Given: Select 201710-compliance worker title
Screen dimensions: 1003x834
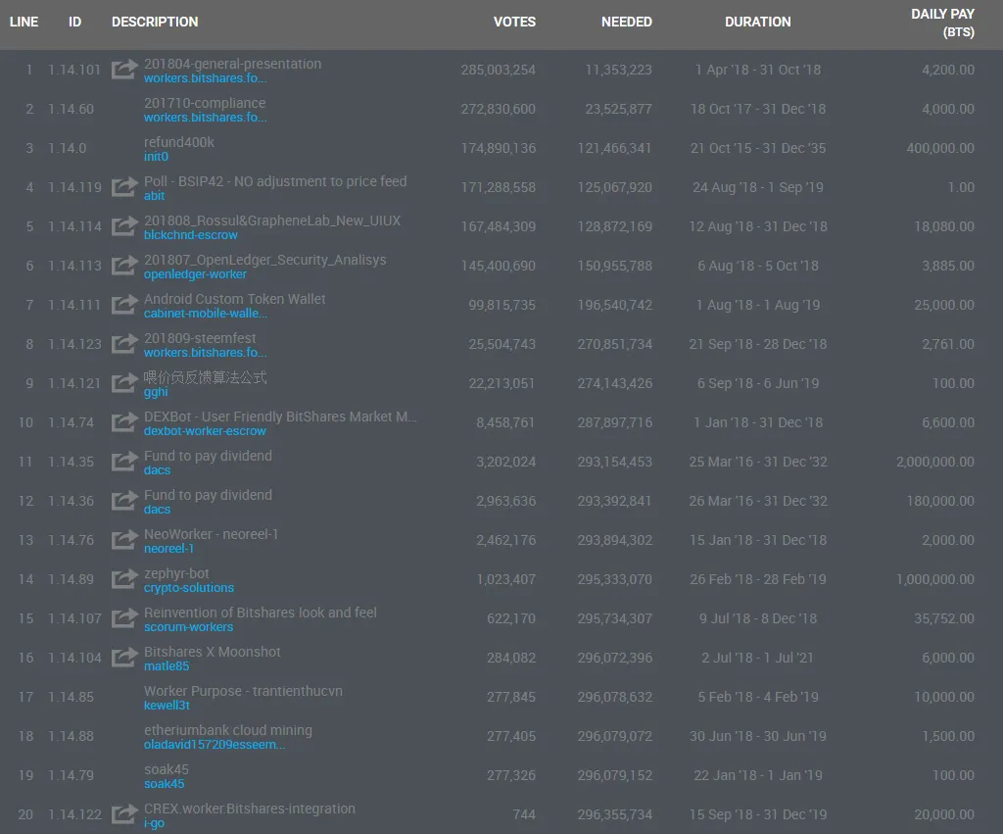Looking at the screenshot, I should 205,103.
